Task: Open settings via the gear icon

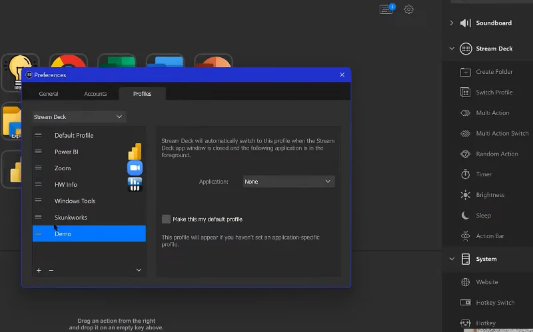Action: (x=408, y=9)
